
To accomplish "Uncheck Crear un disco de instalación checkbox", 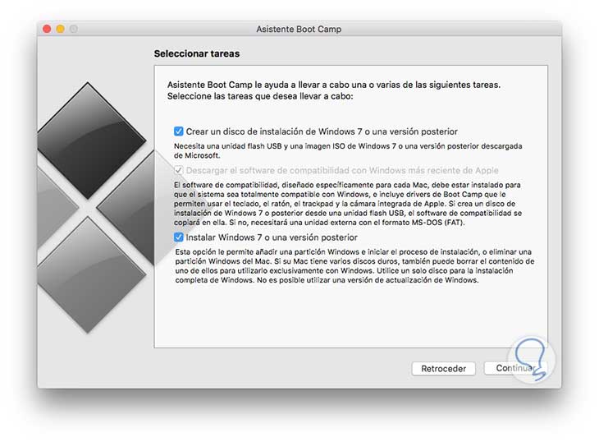I will pos(178,131).
